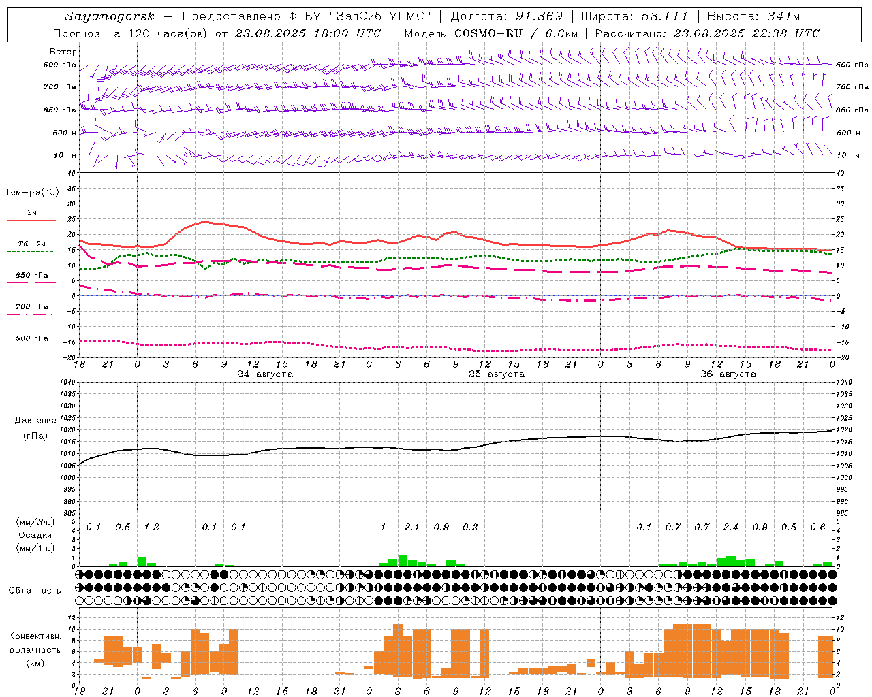Click the Sayanogorsk station title
Viewport: 872px width, 697px height.
(x=110, y=16)
